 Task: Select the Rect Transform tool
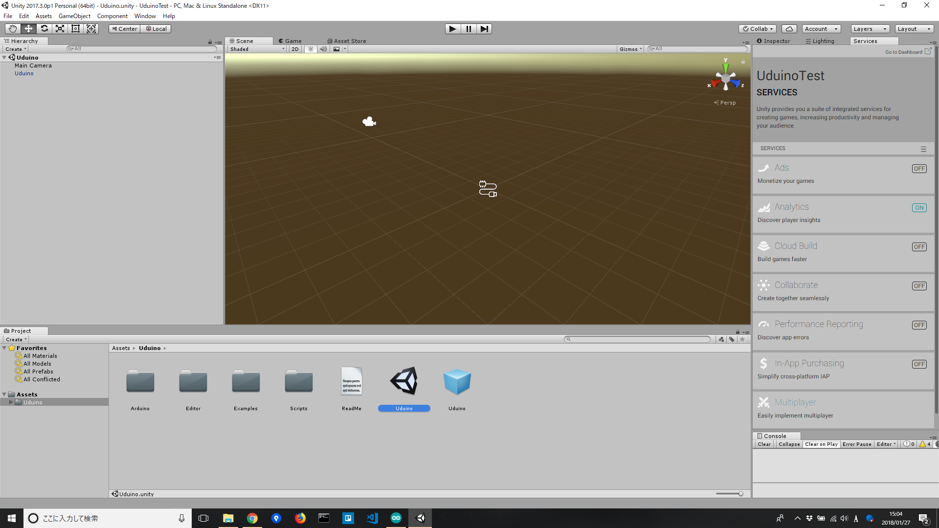pos(75,29)
